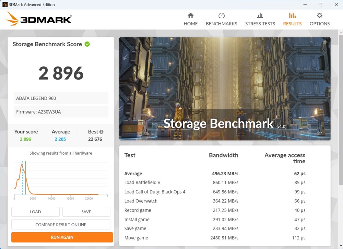The image size is (343, 249).
Task: Click the 233.94 MB/s bandwidth value
Action: pos(226,228)
